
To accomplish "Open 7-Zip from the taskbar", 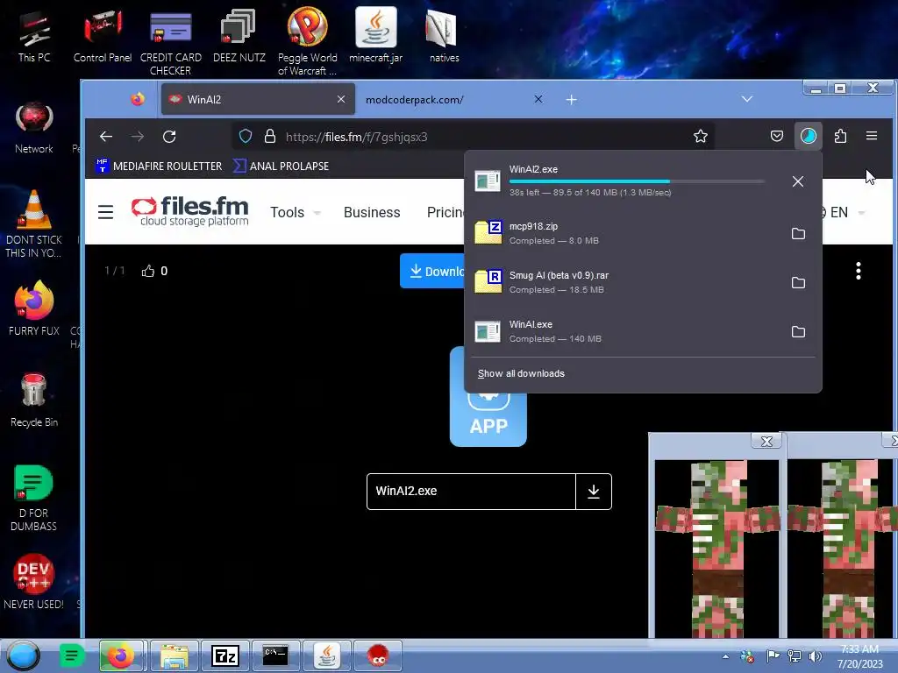I will (x=225, y=655).
